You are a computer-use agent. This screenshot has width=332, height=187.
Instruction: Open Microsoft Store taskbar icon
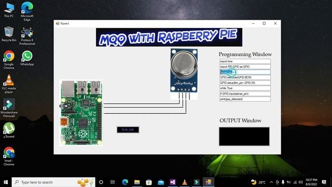click(x=149, y=182)
